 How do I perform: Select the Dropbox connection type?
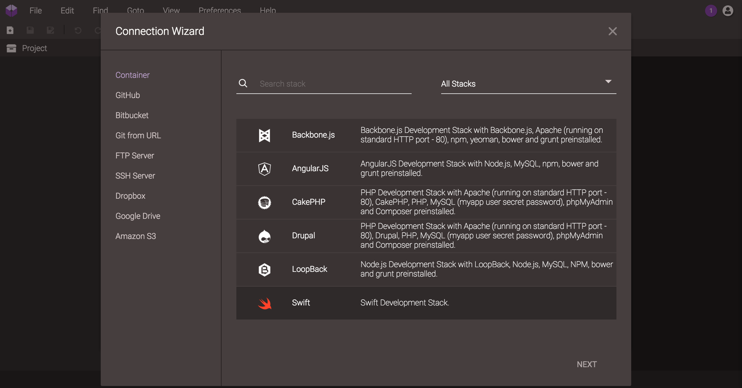coord(130,196)
